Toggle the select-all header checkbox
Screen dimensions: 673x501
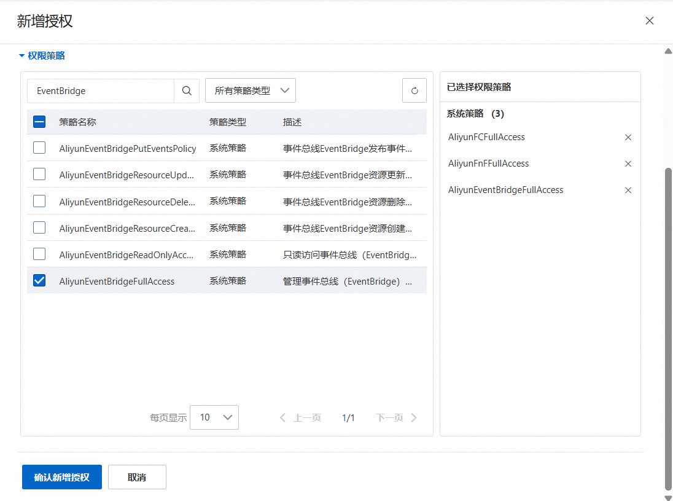pos(39,122)
